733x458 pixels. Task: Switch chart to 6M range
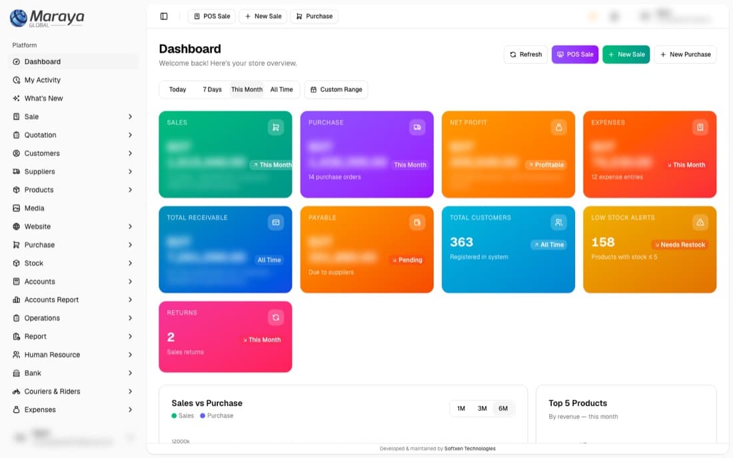[503, 409]
